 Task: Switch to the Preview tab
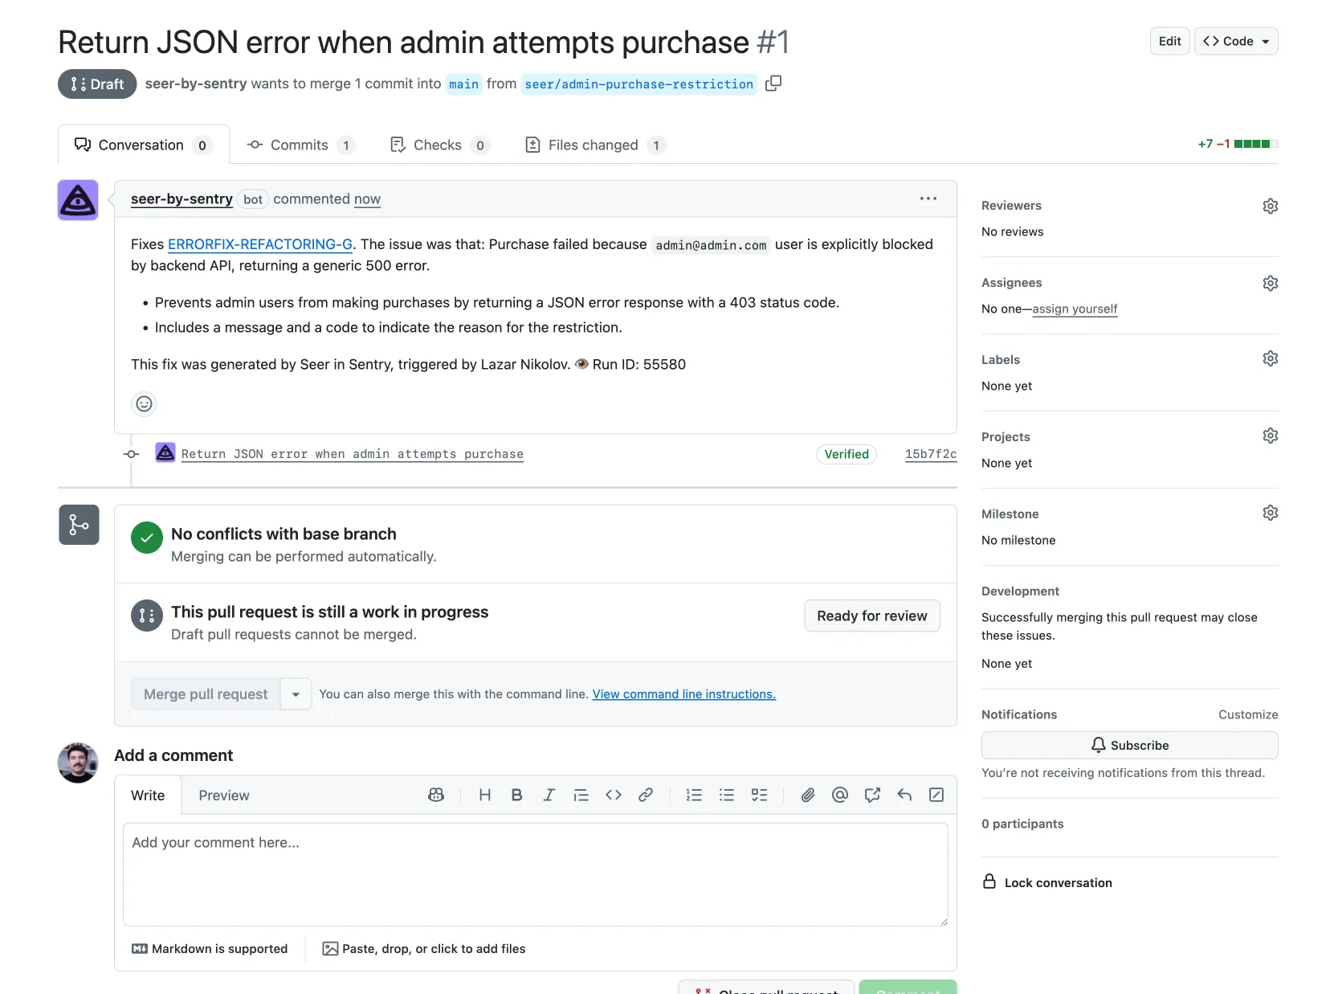[223, 796]
